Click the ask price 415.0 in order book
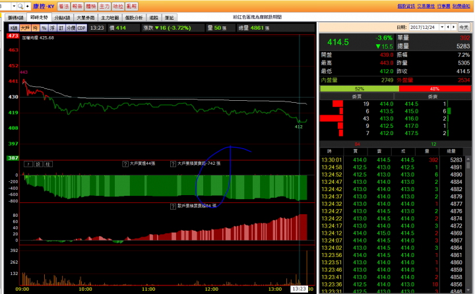Image resolution: width=475 pixels, height=294 pixels. pos(412,111)
